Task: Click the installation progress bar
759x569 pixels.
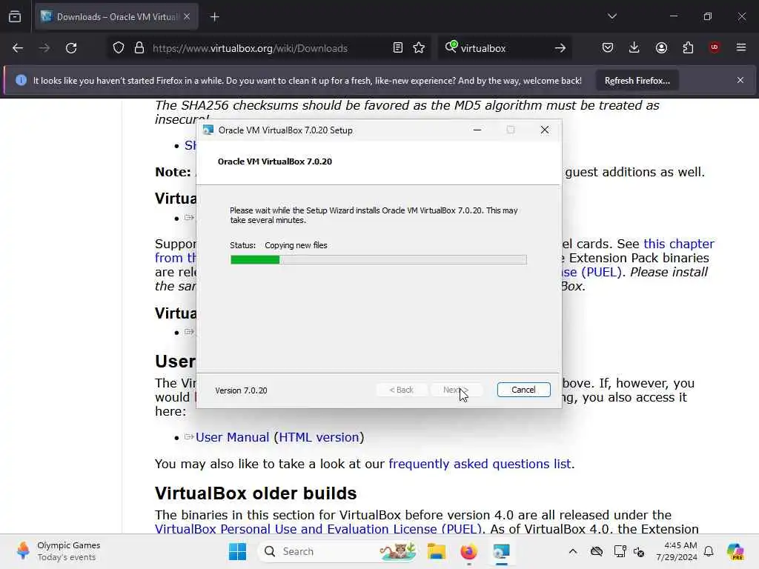Action: (379, 260)
